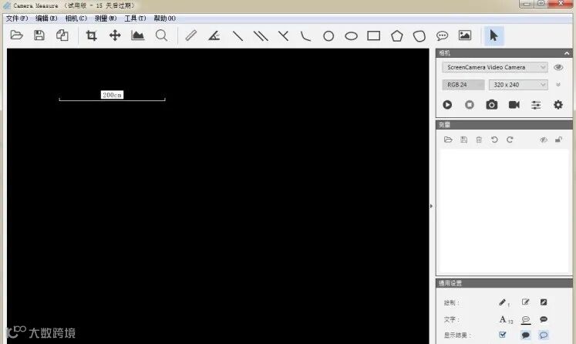Select the Arc measurement tool
576x344 pixels.
(305, 35)
